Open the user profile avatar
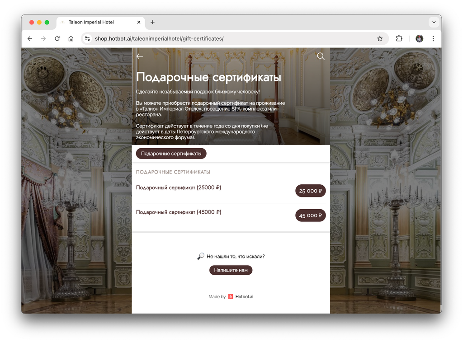463x342 pixels. (x=419, y=39)
